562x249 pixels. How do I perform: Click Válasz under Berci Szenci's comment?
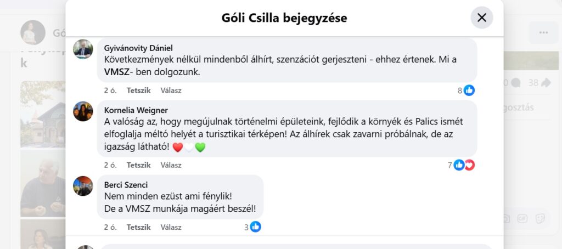tap(171, 227)
